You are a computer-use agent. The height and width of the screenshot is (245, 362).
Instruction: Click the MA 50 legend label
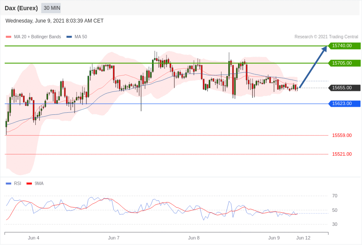(81, 37)
